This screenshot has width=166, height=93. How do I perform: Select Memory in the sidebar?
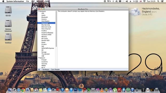click(44, 36)
